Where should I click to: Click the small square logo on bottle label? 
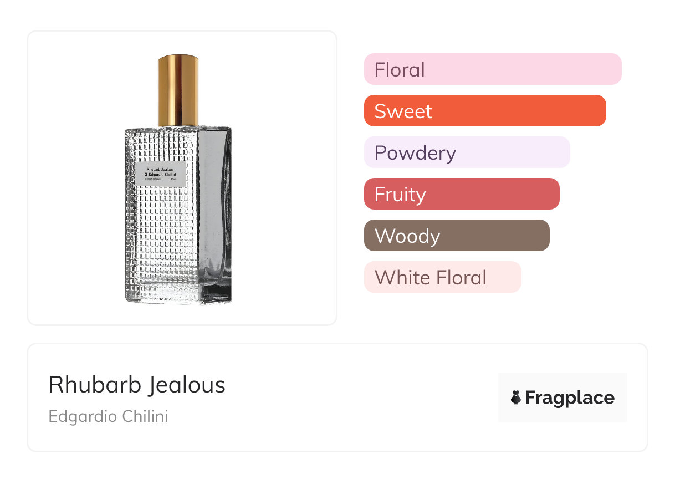point(146,174)
